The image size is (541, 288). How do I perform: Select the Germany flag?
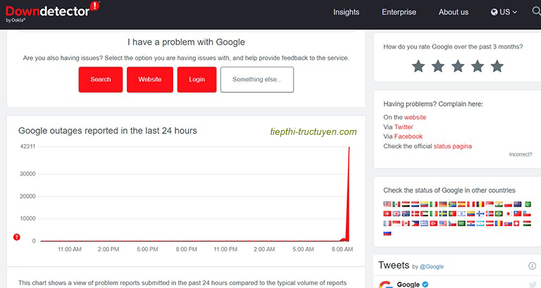coord(443,204)
